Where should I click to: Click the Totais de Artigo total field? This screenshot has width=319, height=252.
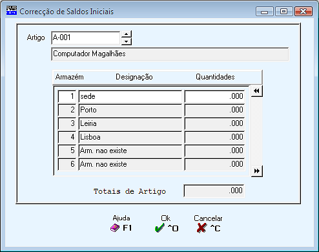coord(214,191)
